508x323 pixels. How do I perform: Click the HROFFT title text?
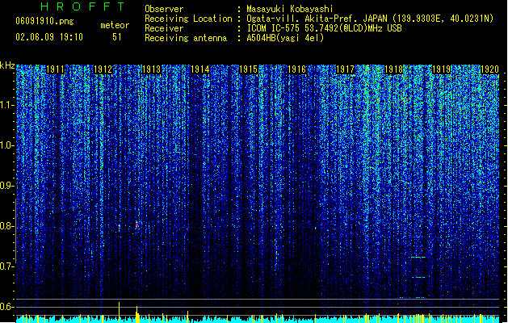82,6
